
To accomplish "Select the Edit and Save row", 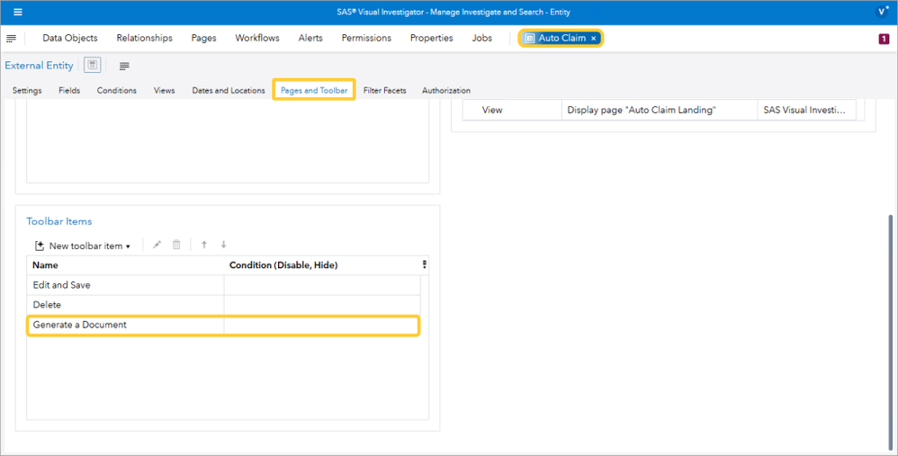I will (223, 285).
